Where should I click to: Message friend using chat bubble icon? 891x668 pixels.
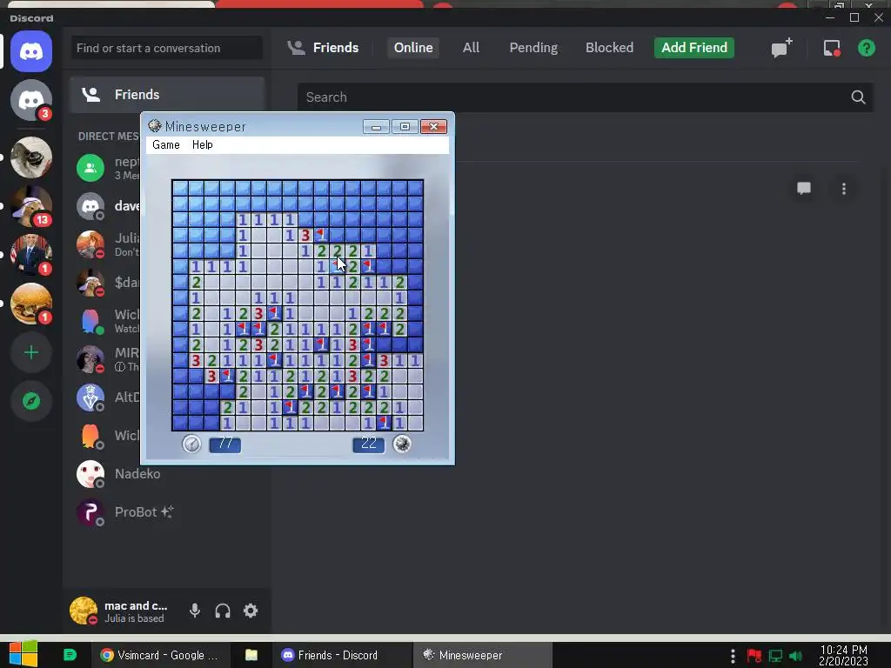(x=803, y=189)
